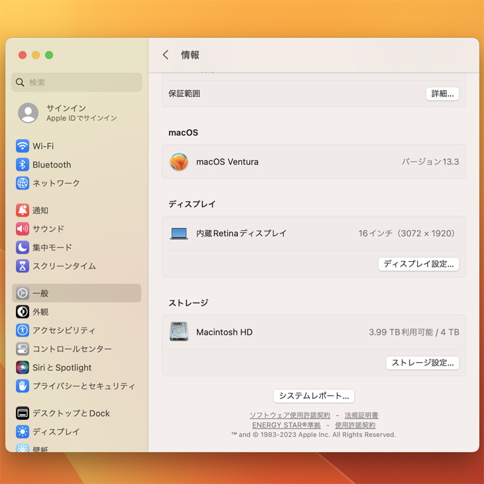Select 集中モード moon icon
Screen dimensions: 484x484
pyautogui.click(x=23, y=247)
